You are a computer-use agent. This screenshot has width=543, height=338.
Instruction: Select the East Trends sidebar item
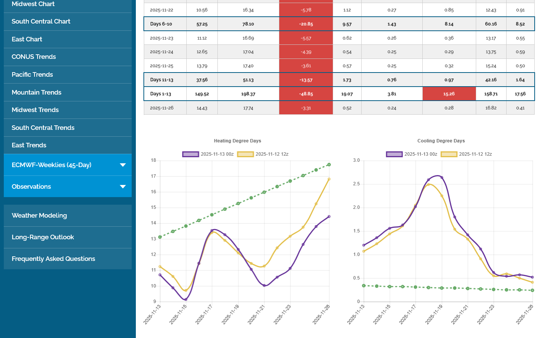(29, 145)
